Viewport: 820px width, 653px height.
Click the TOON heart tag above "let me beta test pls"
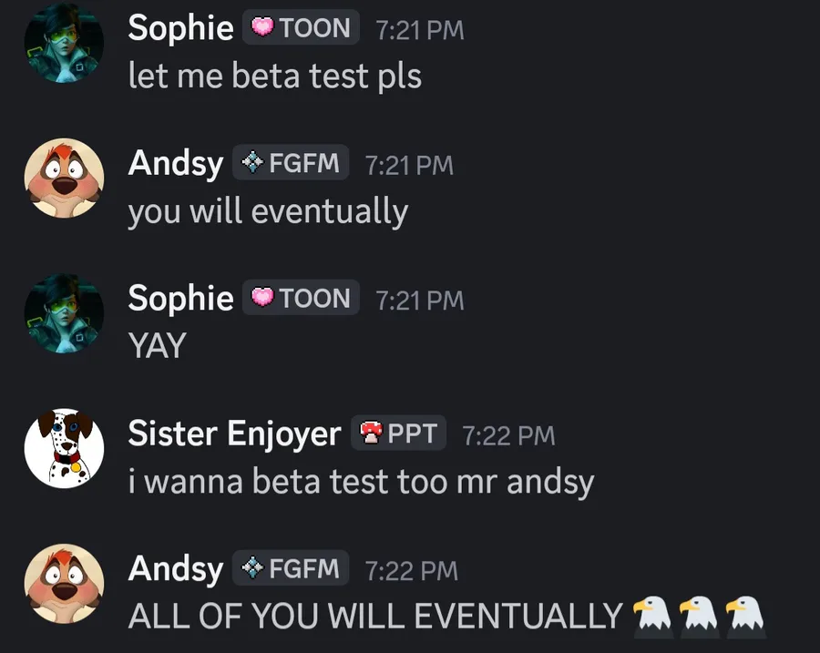pos(301,28)
